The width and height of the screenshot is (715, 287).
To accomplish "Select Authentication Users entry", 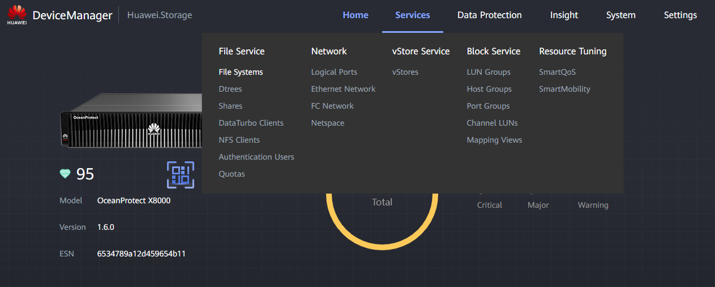I will (x=256, y=157).
